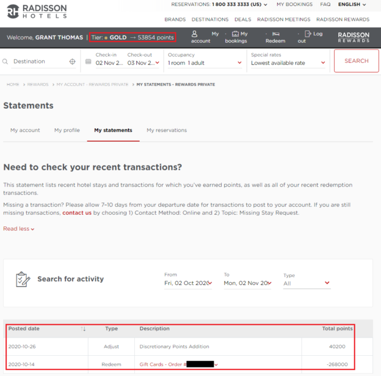Click the contact us link
This screenshot has height=376, width=381.
77,213
